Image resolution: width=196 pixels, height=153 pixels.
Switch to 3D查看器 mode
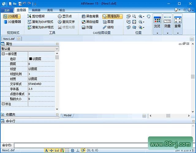click(x=12, y=22)
